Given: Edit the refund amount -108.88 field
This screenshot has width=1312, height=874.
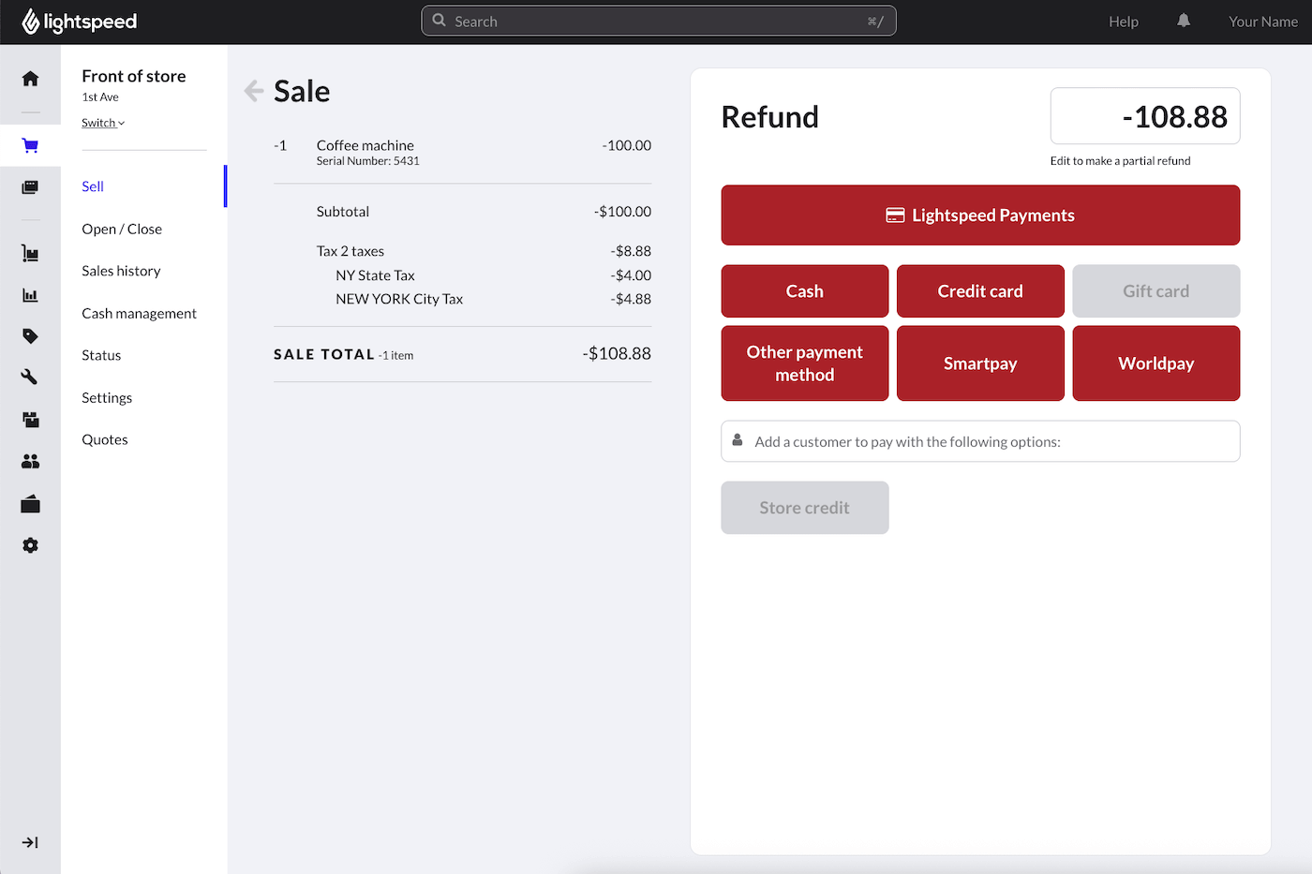Looking at the screenshot, I should (x=1145, y=116).
